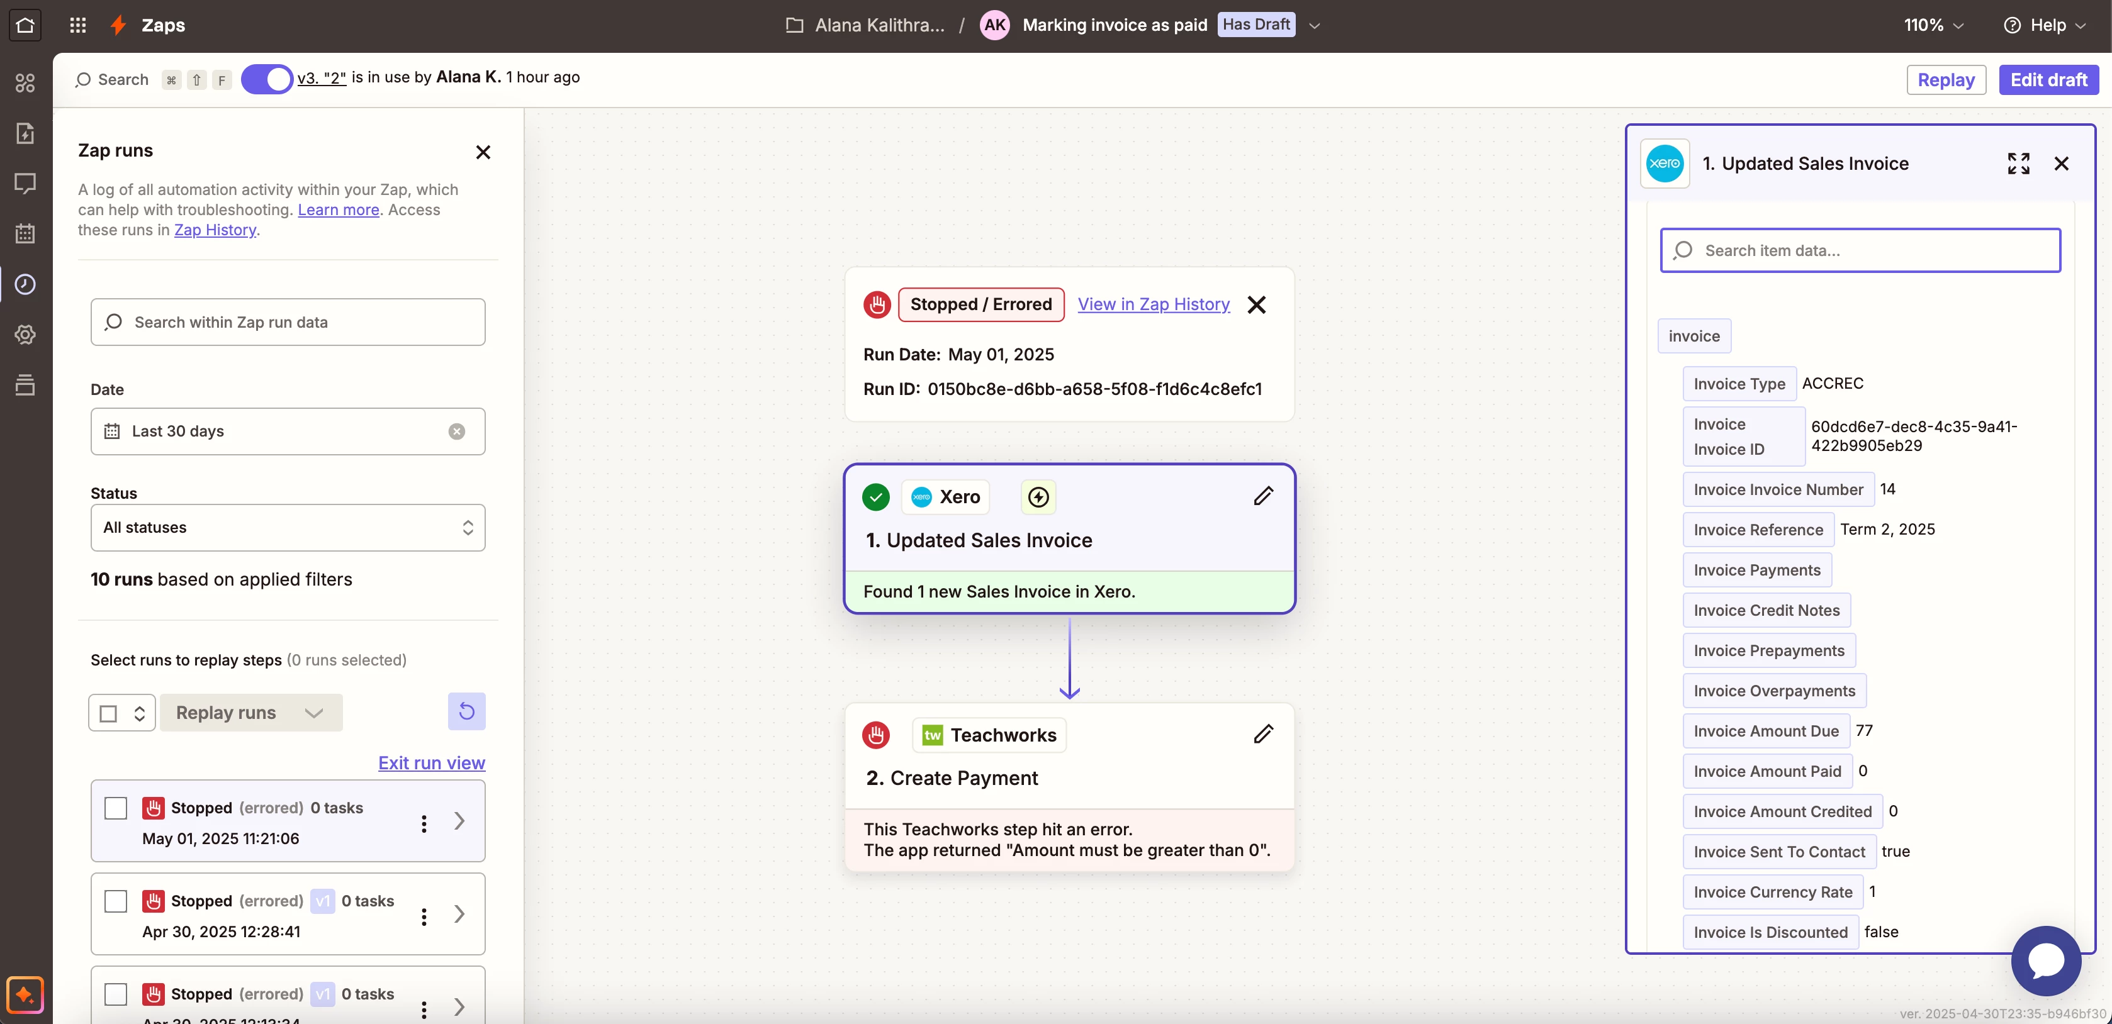Open the chat support bubble

[2045, 960]
